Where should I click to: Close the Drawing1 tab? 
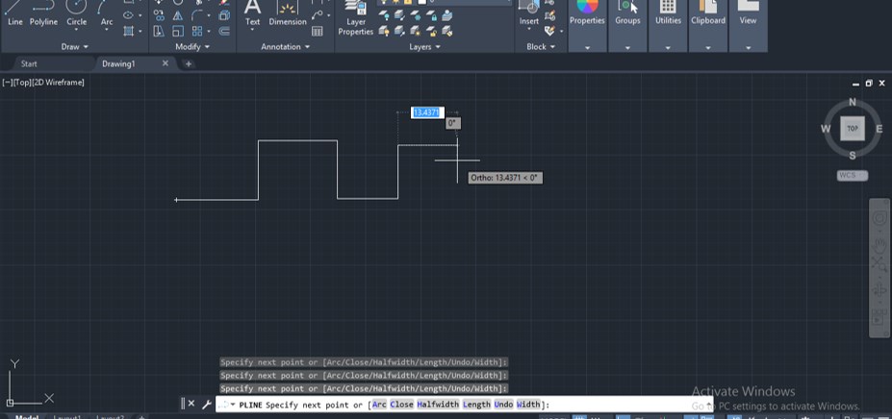point(165,63)
